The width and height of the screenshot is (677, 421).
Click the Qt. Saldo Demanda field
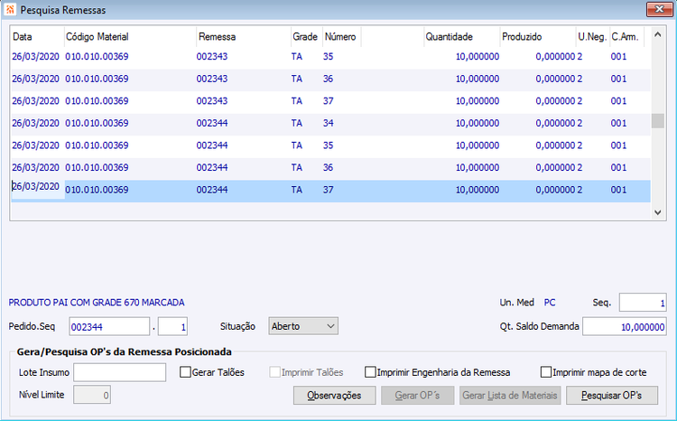625,326
